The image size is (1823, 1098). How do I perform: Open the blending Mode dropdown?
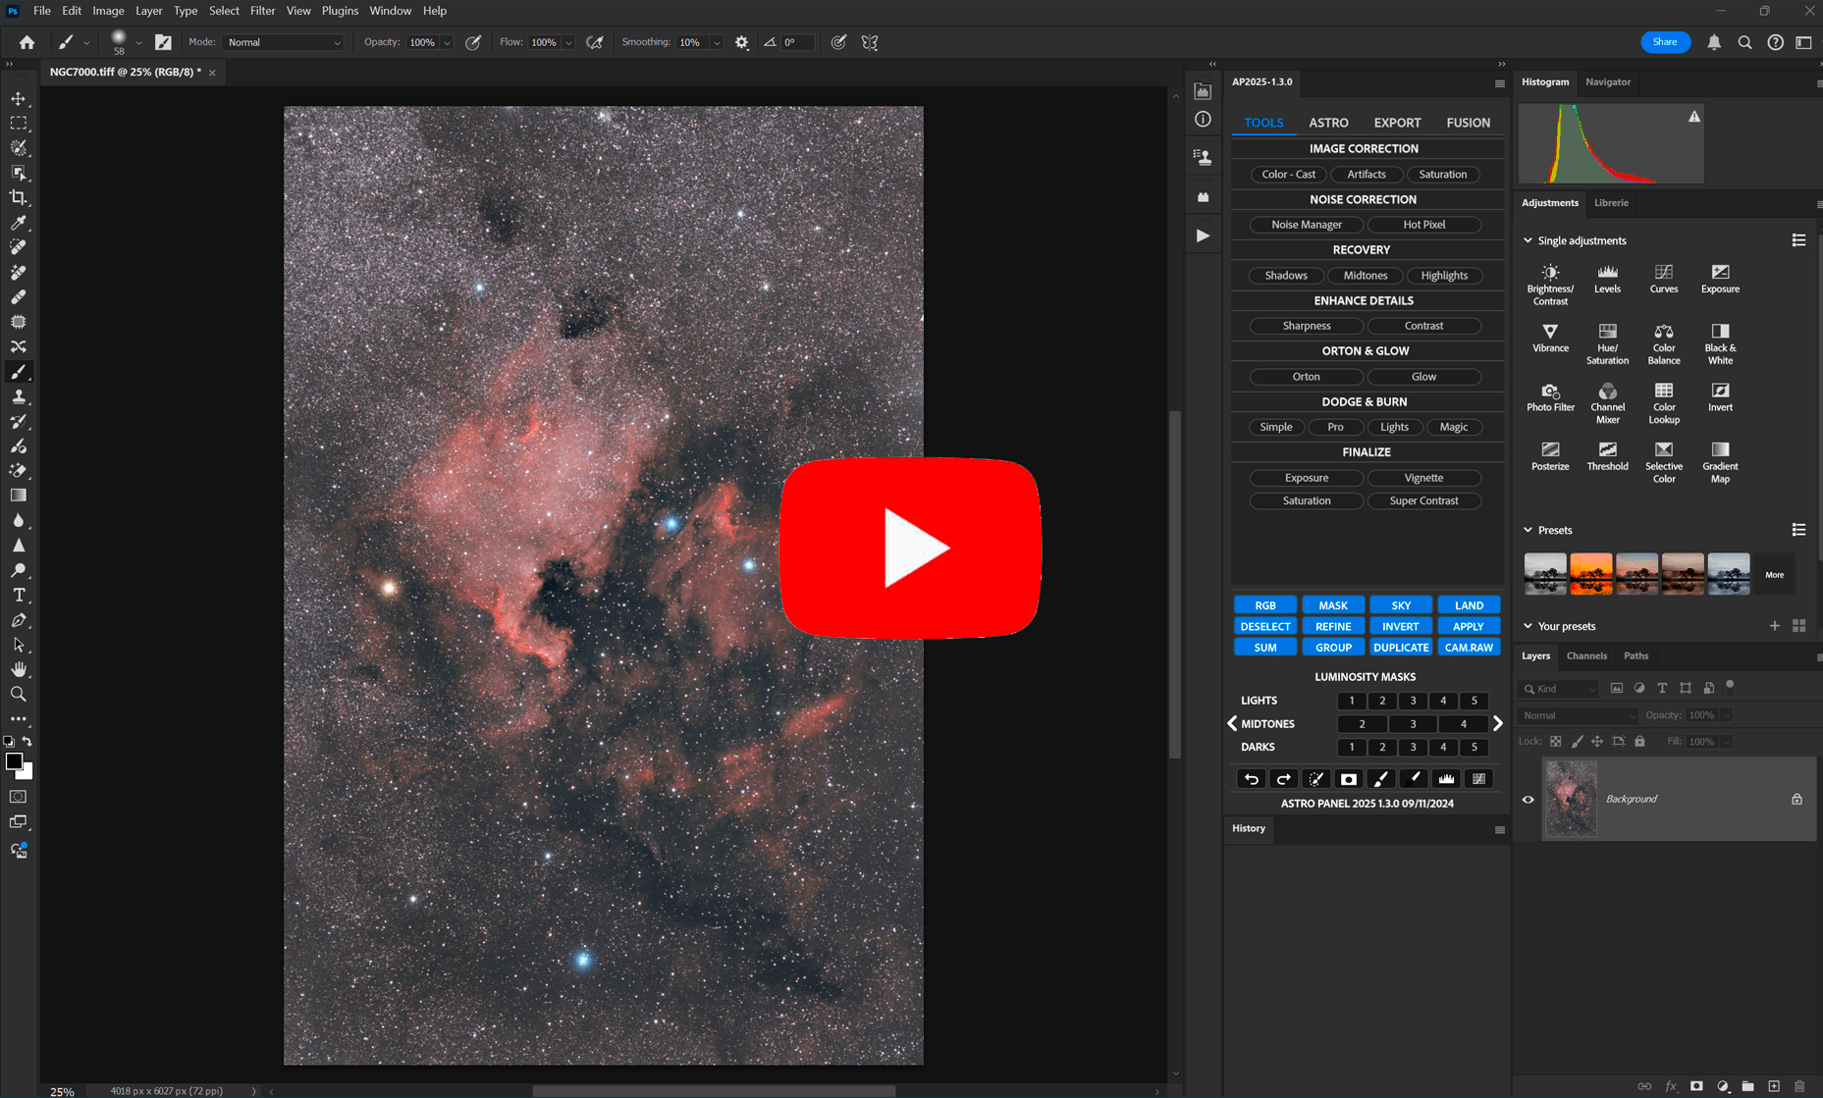click(284, 42)
